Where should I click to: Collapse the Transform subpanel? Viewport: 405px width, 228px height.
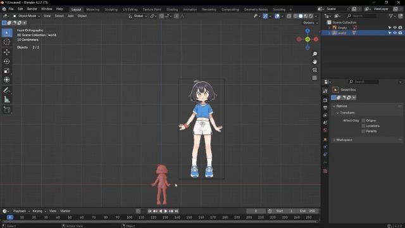(x=337, y=113)
